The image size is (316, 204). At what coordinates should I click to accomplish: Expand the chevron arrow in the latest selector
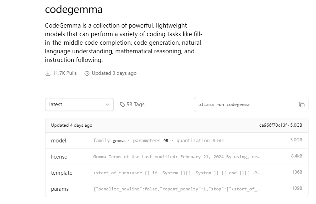click(107, 105)
